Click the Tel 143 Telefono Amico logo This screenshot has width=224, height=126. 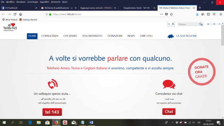(x=10, y=27)
